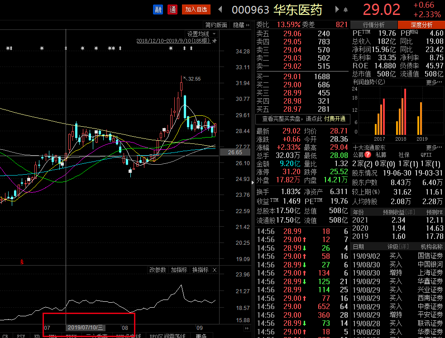Click the 股东户数 8.43万 value
Image resolution: width=445 pixels, height=338 pixels.
[x=401, y=182]
